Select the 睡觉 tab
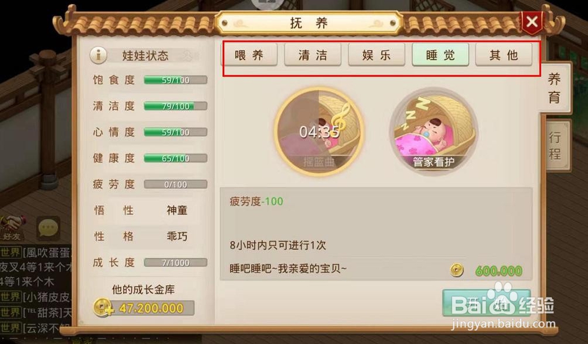This screenshot has width=588, height=344. pos(440,55)
